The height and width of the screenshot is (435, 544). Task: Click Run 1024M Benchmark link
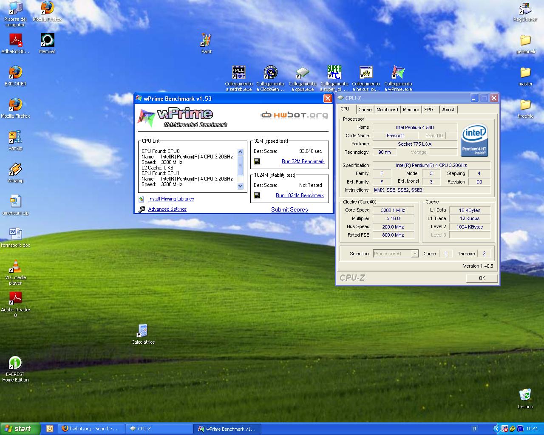[300, 195]
